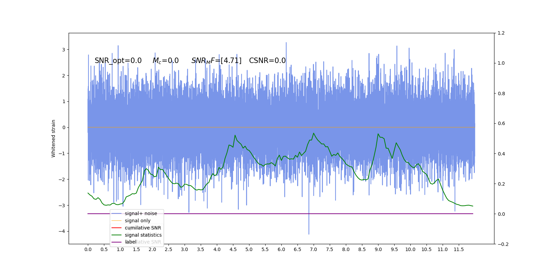Click x-axis tick label '9.5'
549x274 pixels.
394,249
